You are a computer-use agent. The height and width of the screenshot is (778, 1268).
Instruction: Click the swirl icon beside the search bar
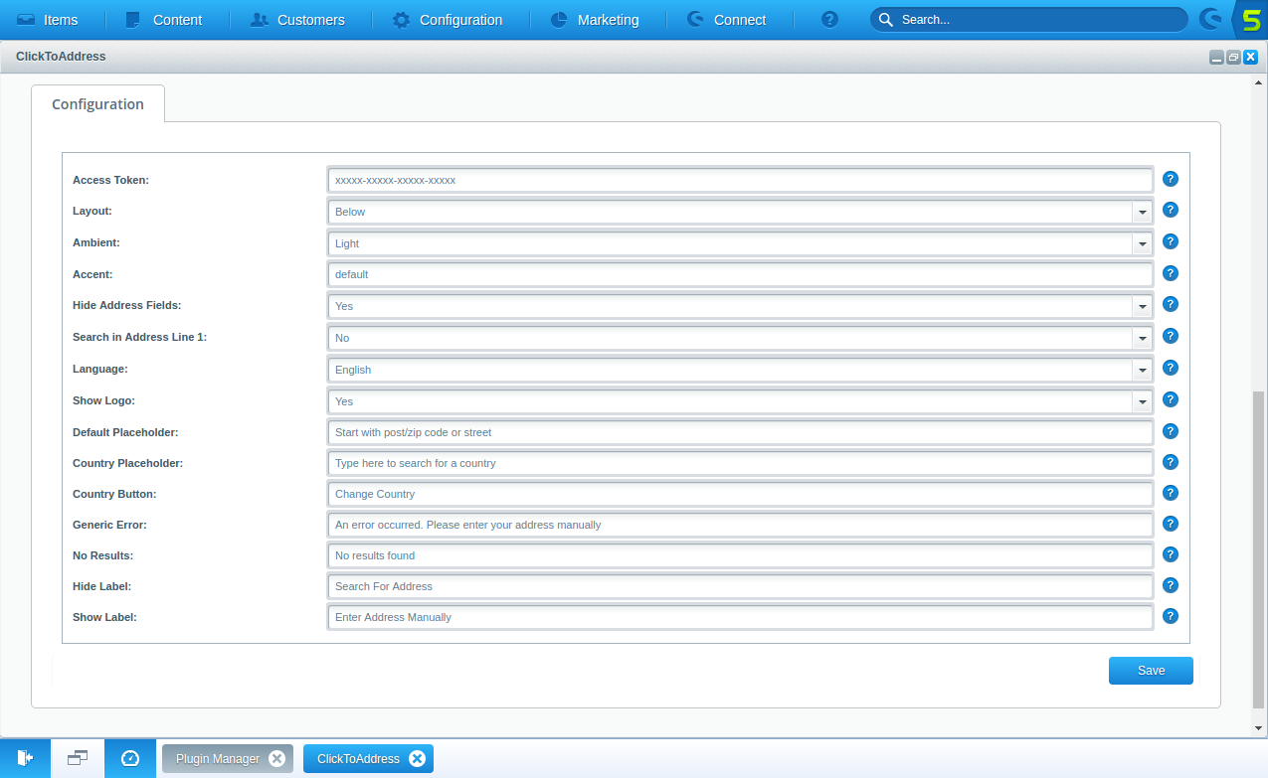(1210, 19)
